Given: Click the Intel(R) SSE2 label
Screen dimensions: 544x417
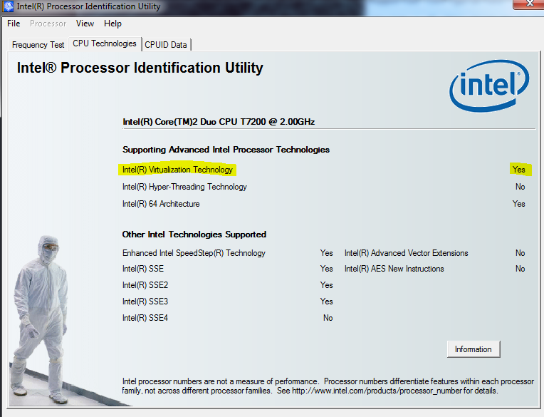Looking at the screenshot, I should 145,285.
